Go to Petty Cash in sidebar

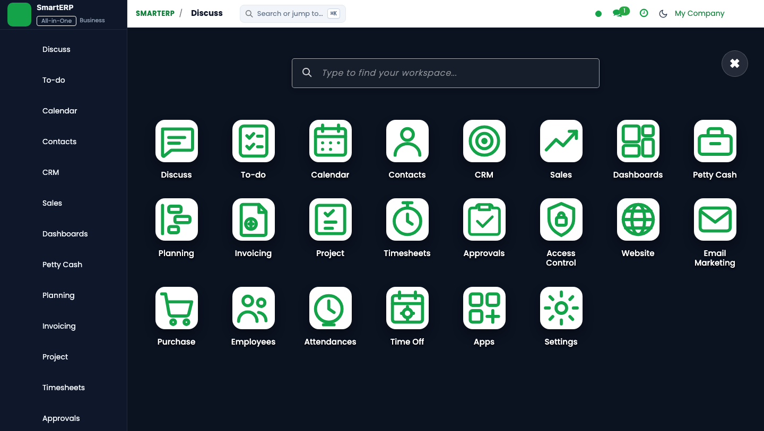(62, 265)
